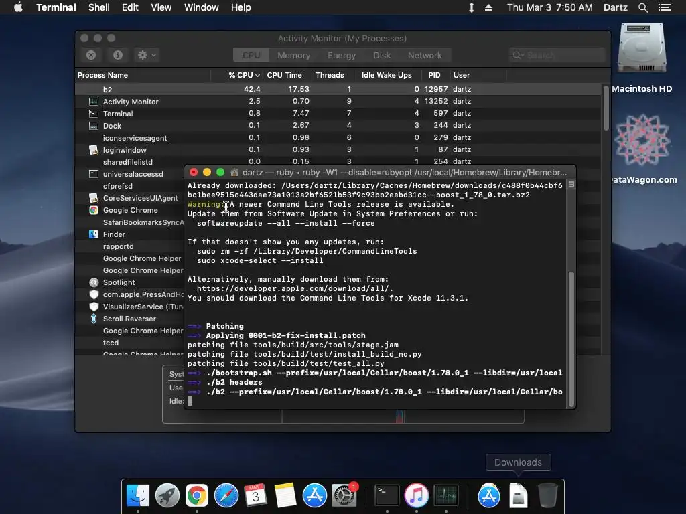Open the View menu
Viewport: 686px width, 514px height.
(x=161, y=7)
